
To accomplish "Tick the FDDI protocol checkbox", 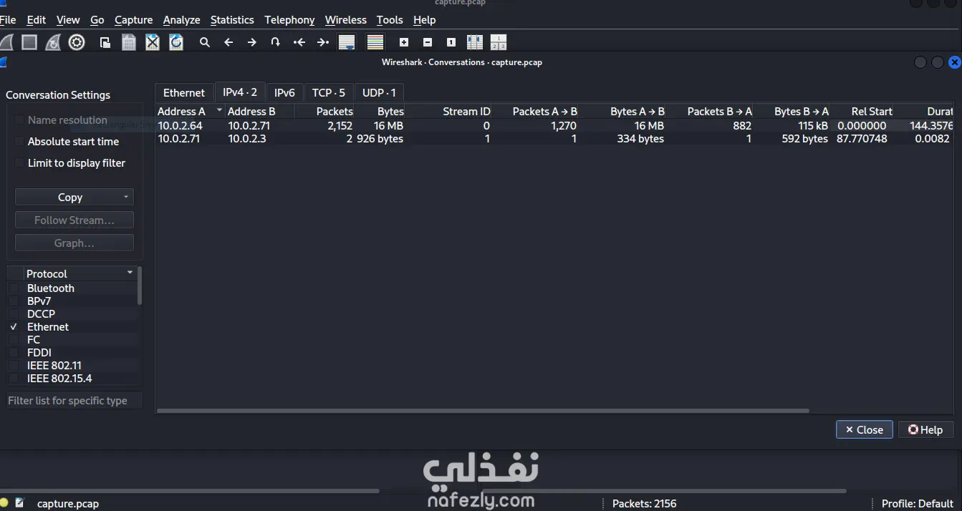I will 14,353.
